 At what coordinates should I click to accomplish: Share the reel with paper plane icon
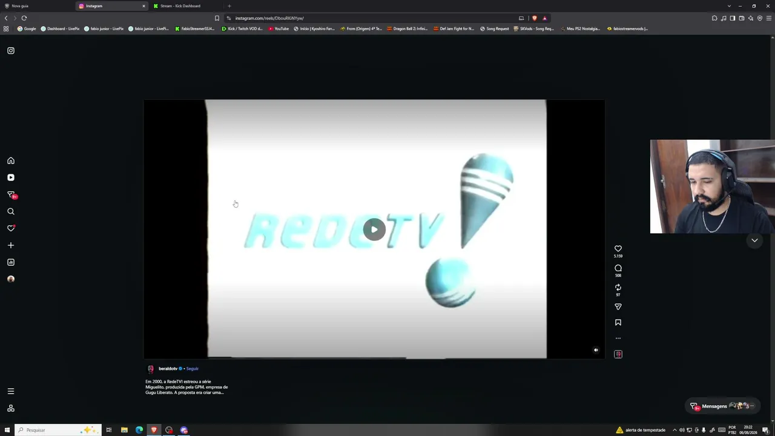[x=618, y=306]
